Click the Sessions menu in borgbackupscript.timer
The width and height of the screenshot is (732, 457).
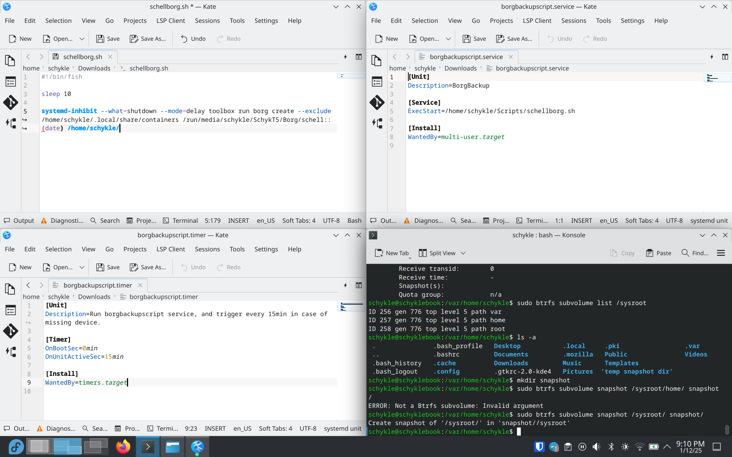[207, 249]
